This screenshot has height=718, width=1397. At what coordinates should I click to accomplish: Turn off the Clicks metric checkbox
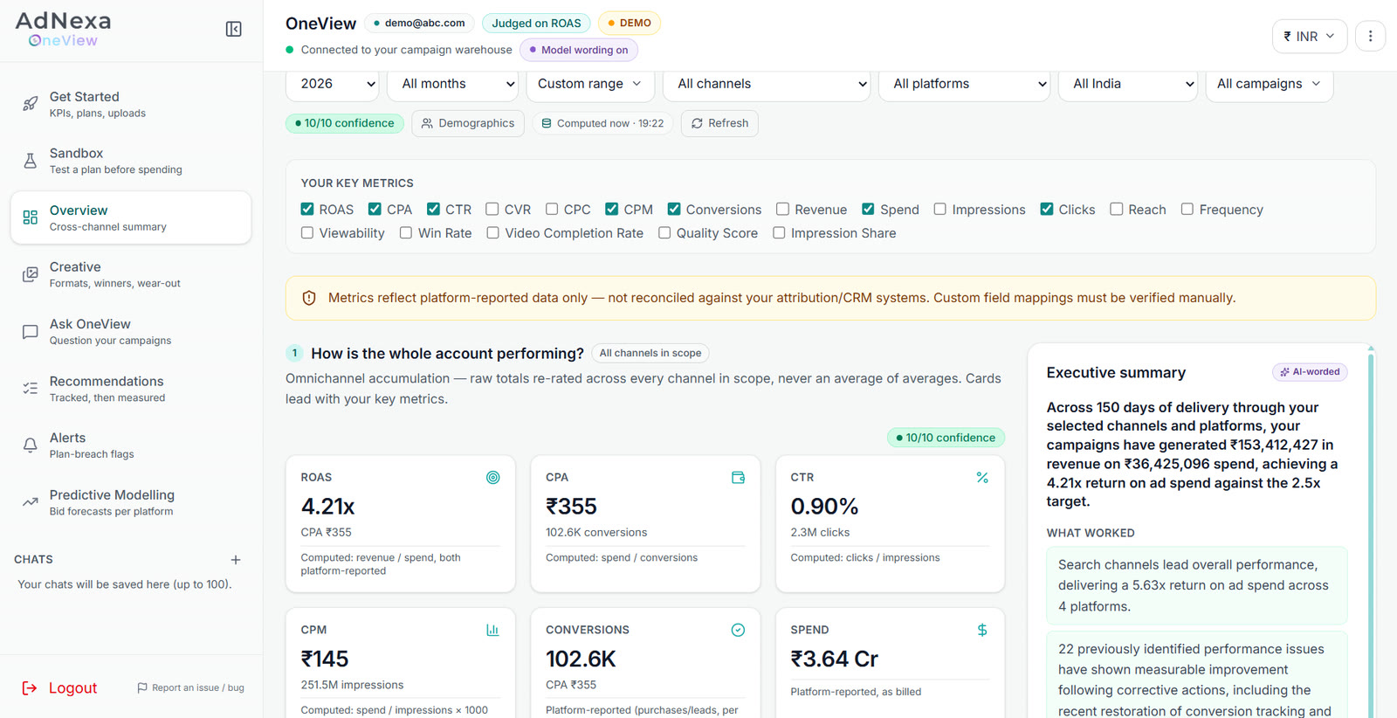(x=1047, y=209)
